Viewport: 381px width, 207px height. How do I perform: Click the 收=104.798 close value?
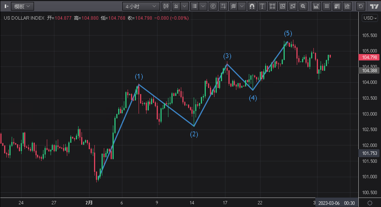(x=140, y=18)
